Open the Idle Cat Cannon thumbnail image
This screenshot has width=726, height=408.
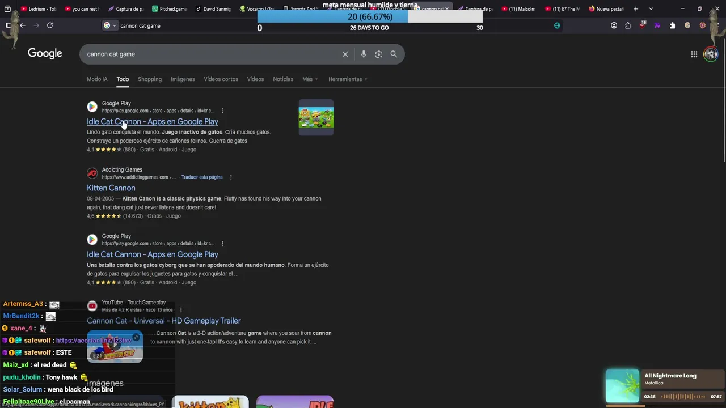(316, 117)
